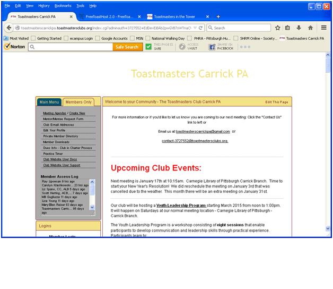Click the Norton logo in the toolbar
The image size is (333, 289).
tap(15, 46)
